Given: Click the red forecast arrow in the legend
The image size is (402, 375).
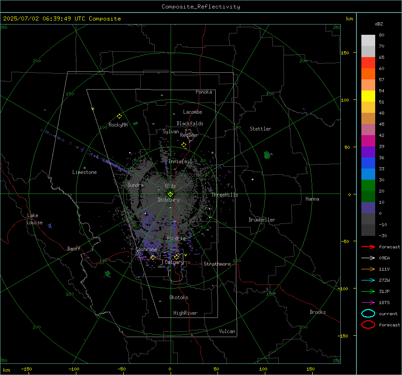Looking at the screenshot, I should click(368, 247).
